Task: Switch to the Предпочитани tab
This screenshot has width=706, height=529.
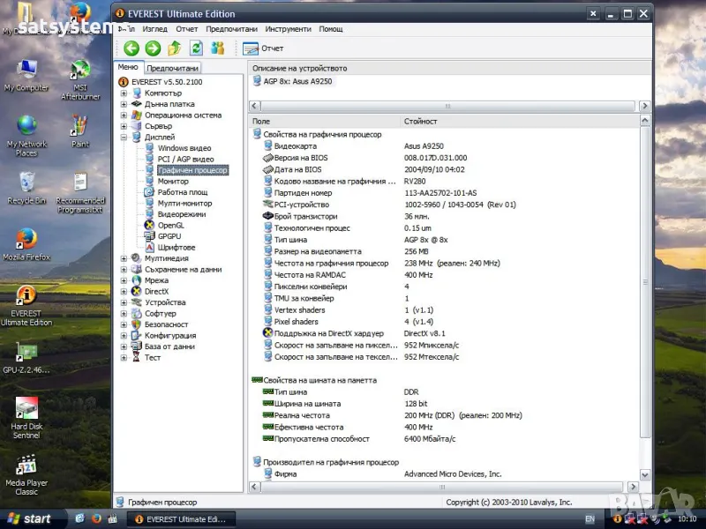Action: click(x=172, y=68)
